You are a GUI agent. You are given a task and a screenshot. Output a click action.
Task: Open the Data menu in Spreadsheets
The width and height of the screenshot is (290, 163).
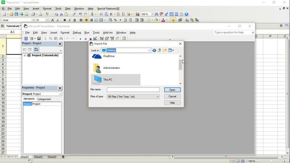[x=68, y=9]
